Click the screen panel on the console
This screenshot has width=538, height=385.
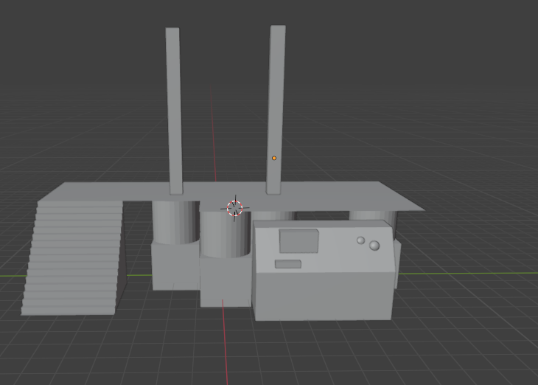pyautogui.click(x=298, y=241)
